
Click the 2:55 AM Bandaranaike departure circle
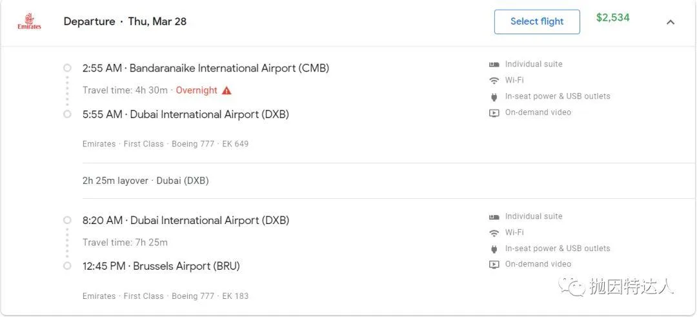point(67,68)
